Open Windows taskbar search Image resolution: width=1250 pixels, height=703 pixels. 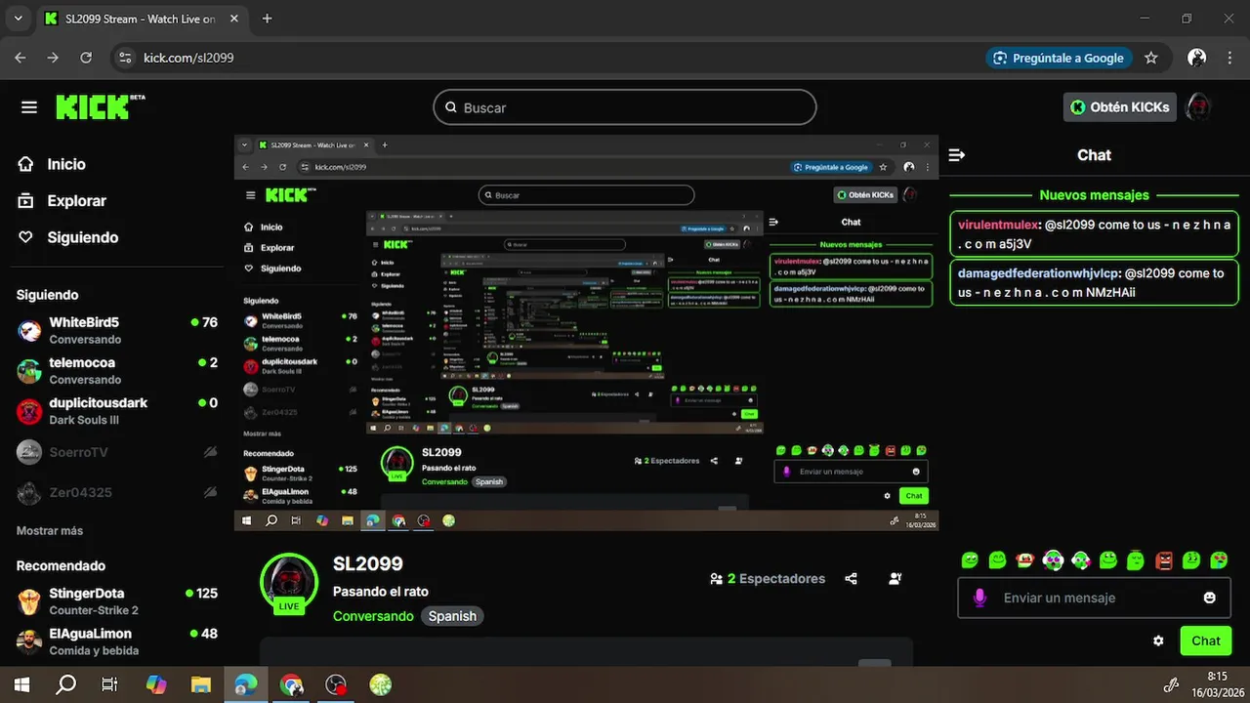[x=65, y=685]
